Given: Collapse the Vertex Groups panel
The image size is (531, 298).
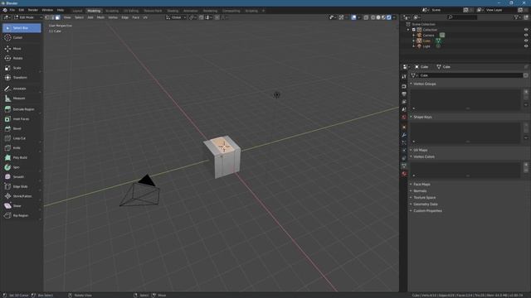Looking at the screenshot, I should click(424, 84).
